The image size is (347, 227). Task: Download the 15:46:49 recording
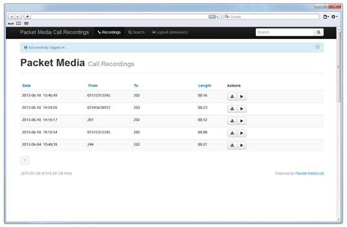point(232,96)
